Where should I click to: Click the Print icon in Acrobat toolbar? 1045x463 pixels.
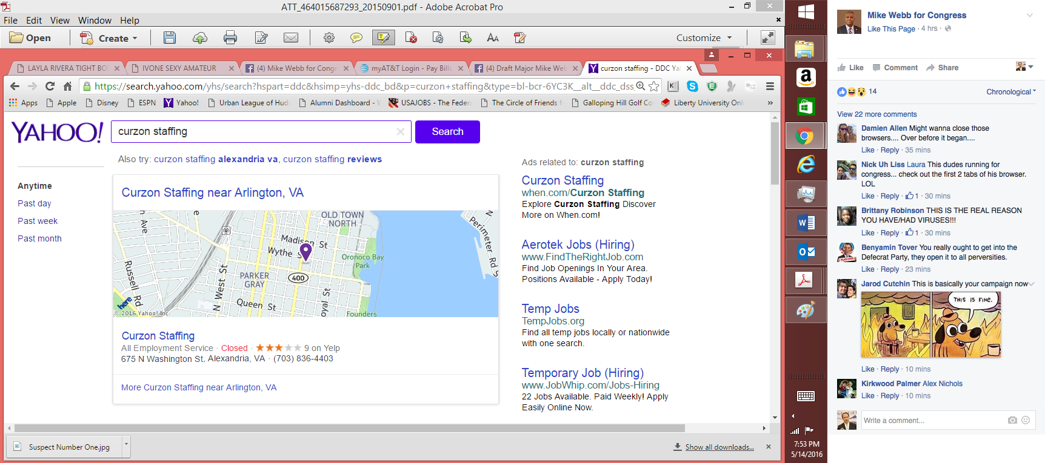pos(230,38)
